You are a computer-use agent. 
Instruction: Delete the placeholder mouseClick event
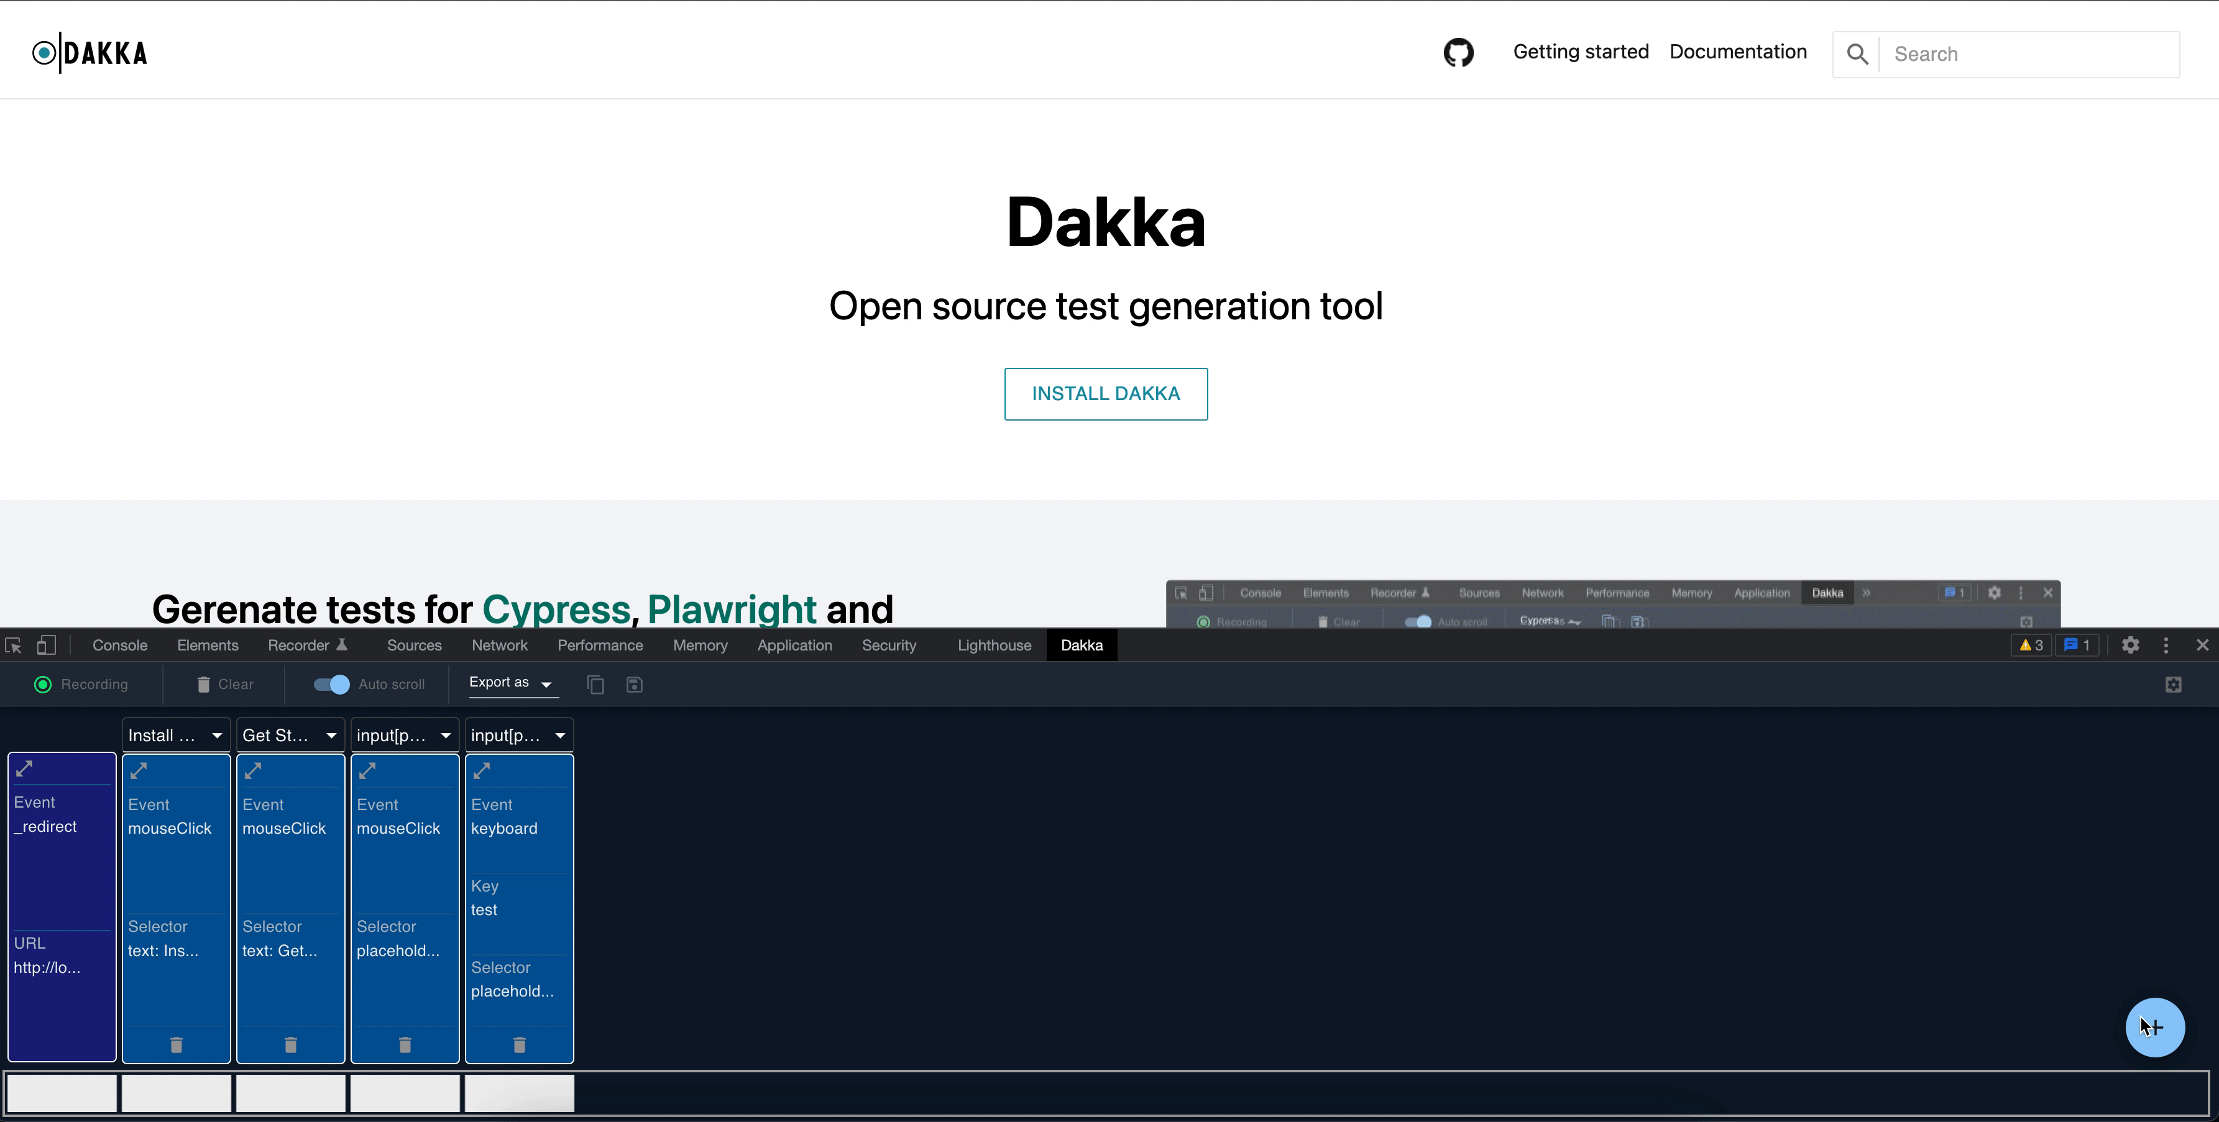405,1044
